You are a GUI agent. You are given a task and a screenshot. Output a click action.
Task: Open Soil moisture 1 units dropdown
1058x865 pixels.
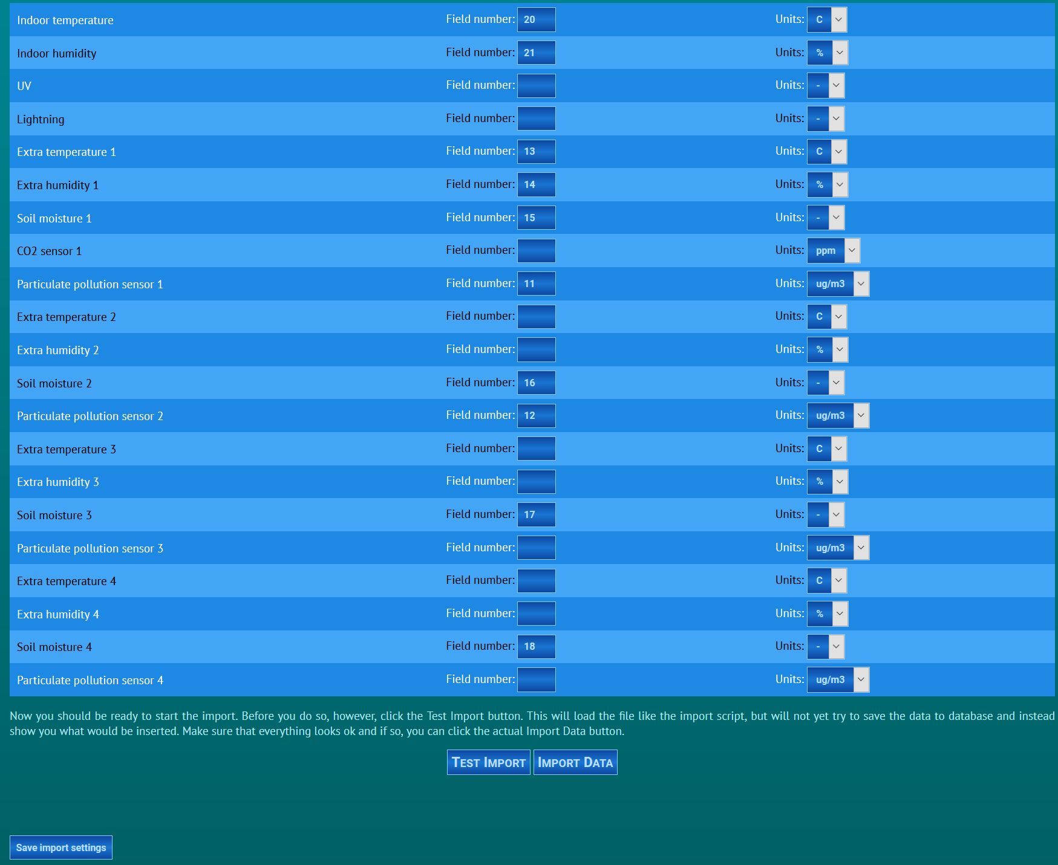coord(826,218)
